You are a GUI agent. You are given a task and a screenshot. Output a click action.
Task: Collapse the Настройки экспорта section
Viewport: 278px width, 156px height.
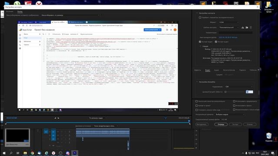(x=197, y=13)
